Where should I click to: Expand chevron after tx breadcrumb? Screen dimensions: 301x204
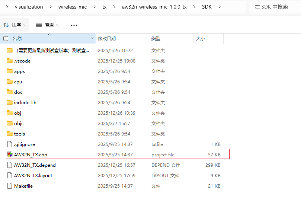114,7
